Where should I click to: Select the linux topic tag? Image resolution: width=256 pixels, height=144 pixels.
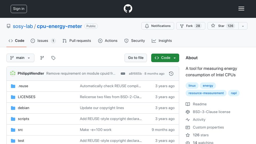click(x=192, y=86)
